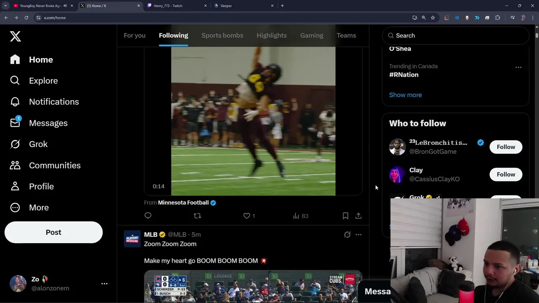
Task: Switch to the For you tab
Action: point(134,35)
